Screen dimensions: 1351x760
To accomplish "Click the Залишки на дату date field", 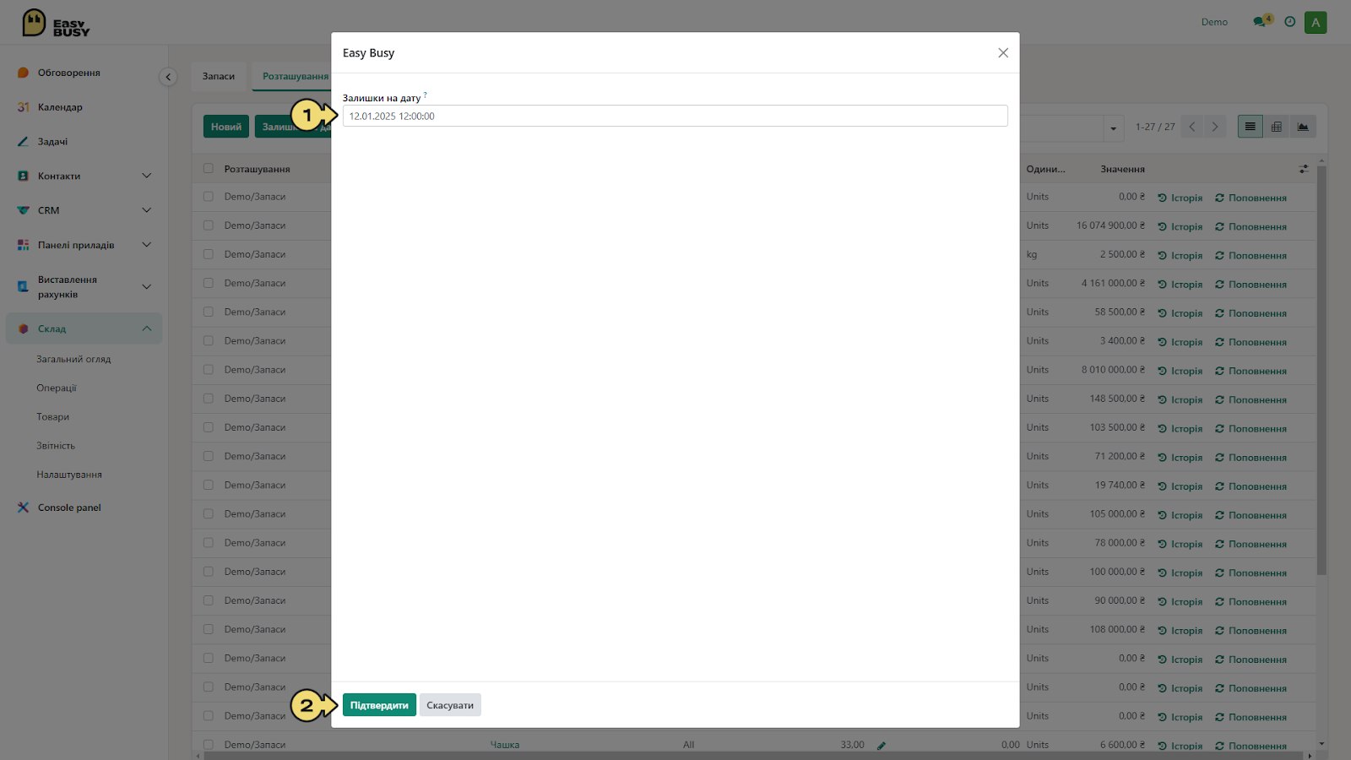I will [675, 116].
